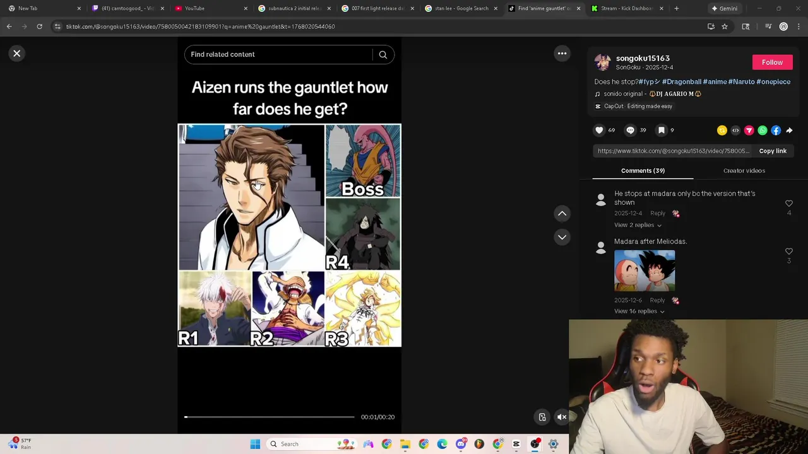808x454 pixels.
Task: Select the Comments (39) tab
Action: [643, 171]
